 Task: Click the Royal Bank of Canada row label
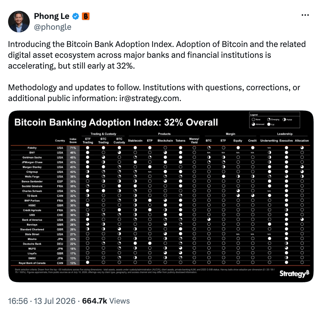click(32, 263)
